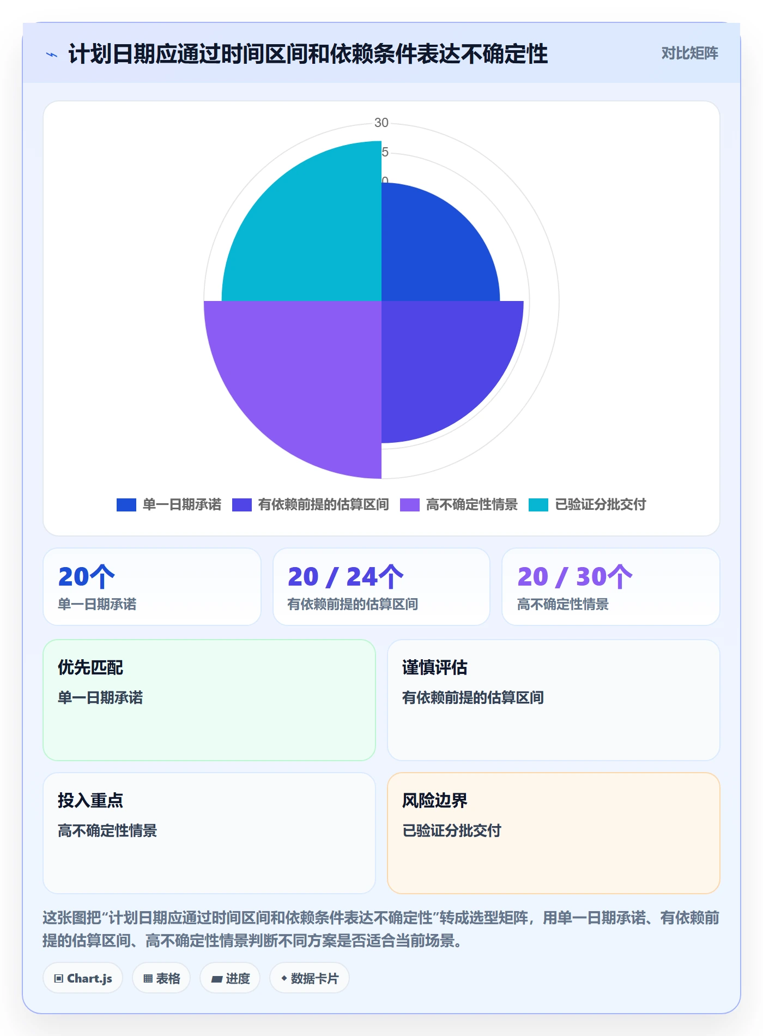Toggle the 有依赖前提的估算区间 legend color box
Image resolution: width=763 pixels, height=1036 pixels.
[x=241, y=504]
